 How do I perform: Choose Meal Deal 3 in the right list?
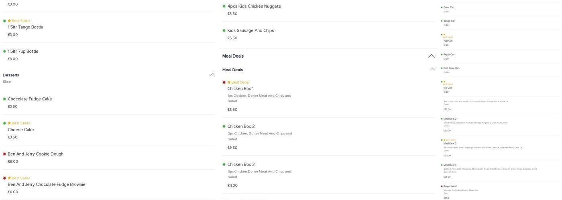(x=450, y=144)
